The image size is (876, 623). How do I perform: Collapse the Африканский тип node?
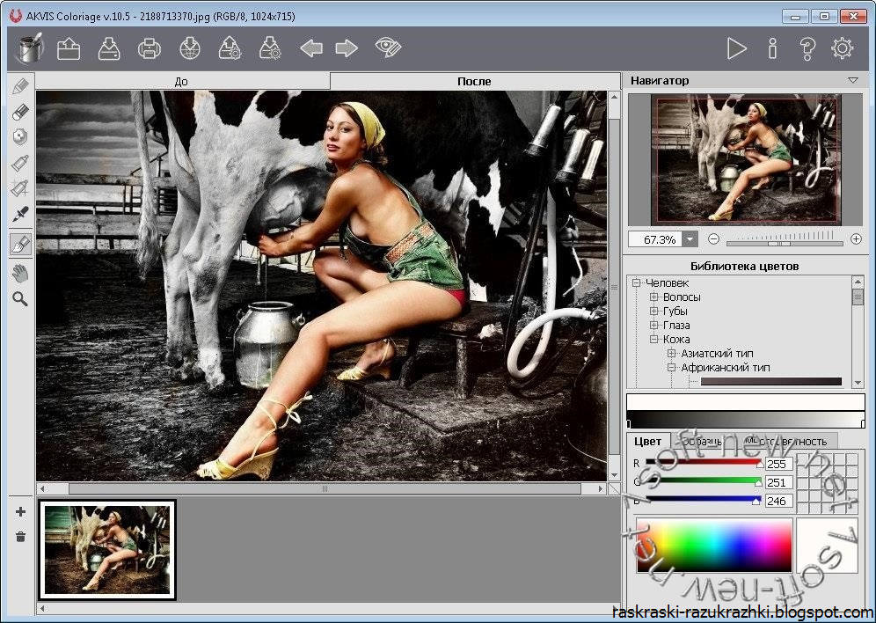672,367
